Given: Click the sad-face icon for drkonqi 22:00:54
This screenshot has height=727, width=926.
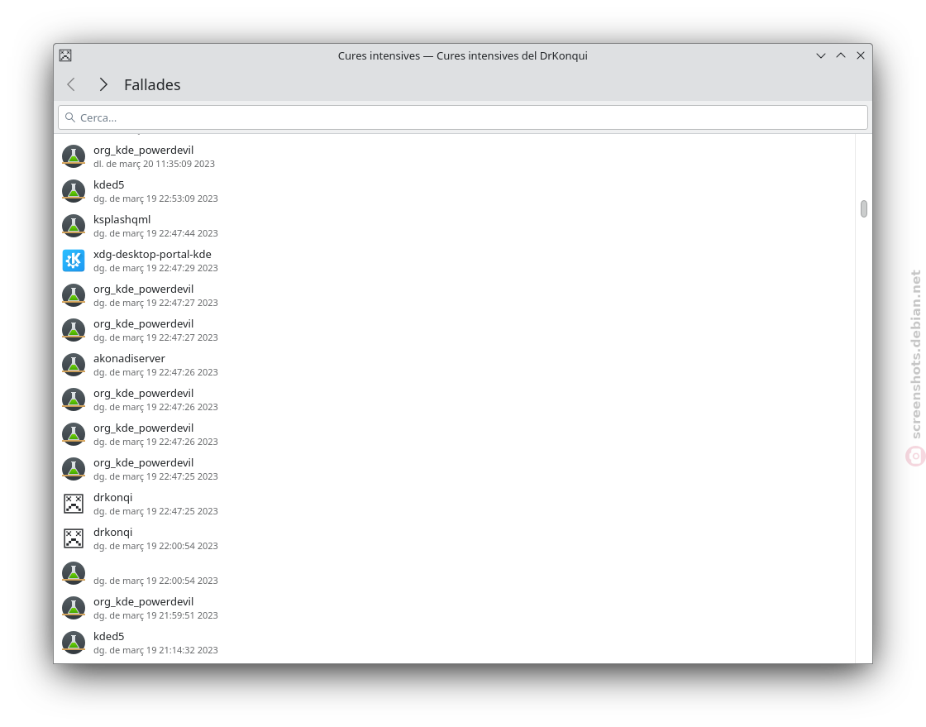Looking at the screenshot, I should click(x=74, y=538).
